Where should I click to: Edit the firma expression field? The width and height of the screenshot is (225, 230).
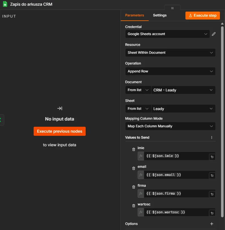(x=176, y=194)
